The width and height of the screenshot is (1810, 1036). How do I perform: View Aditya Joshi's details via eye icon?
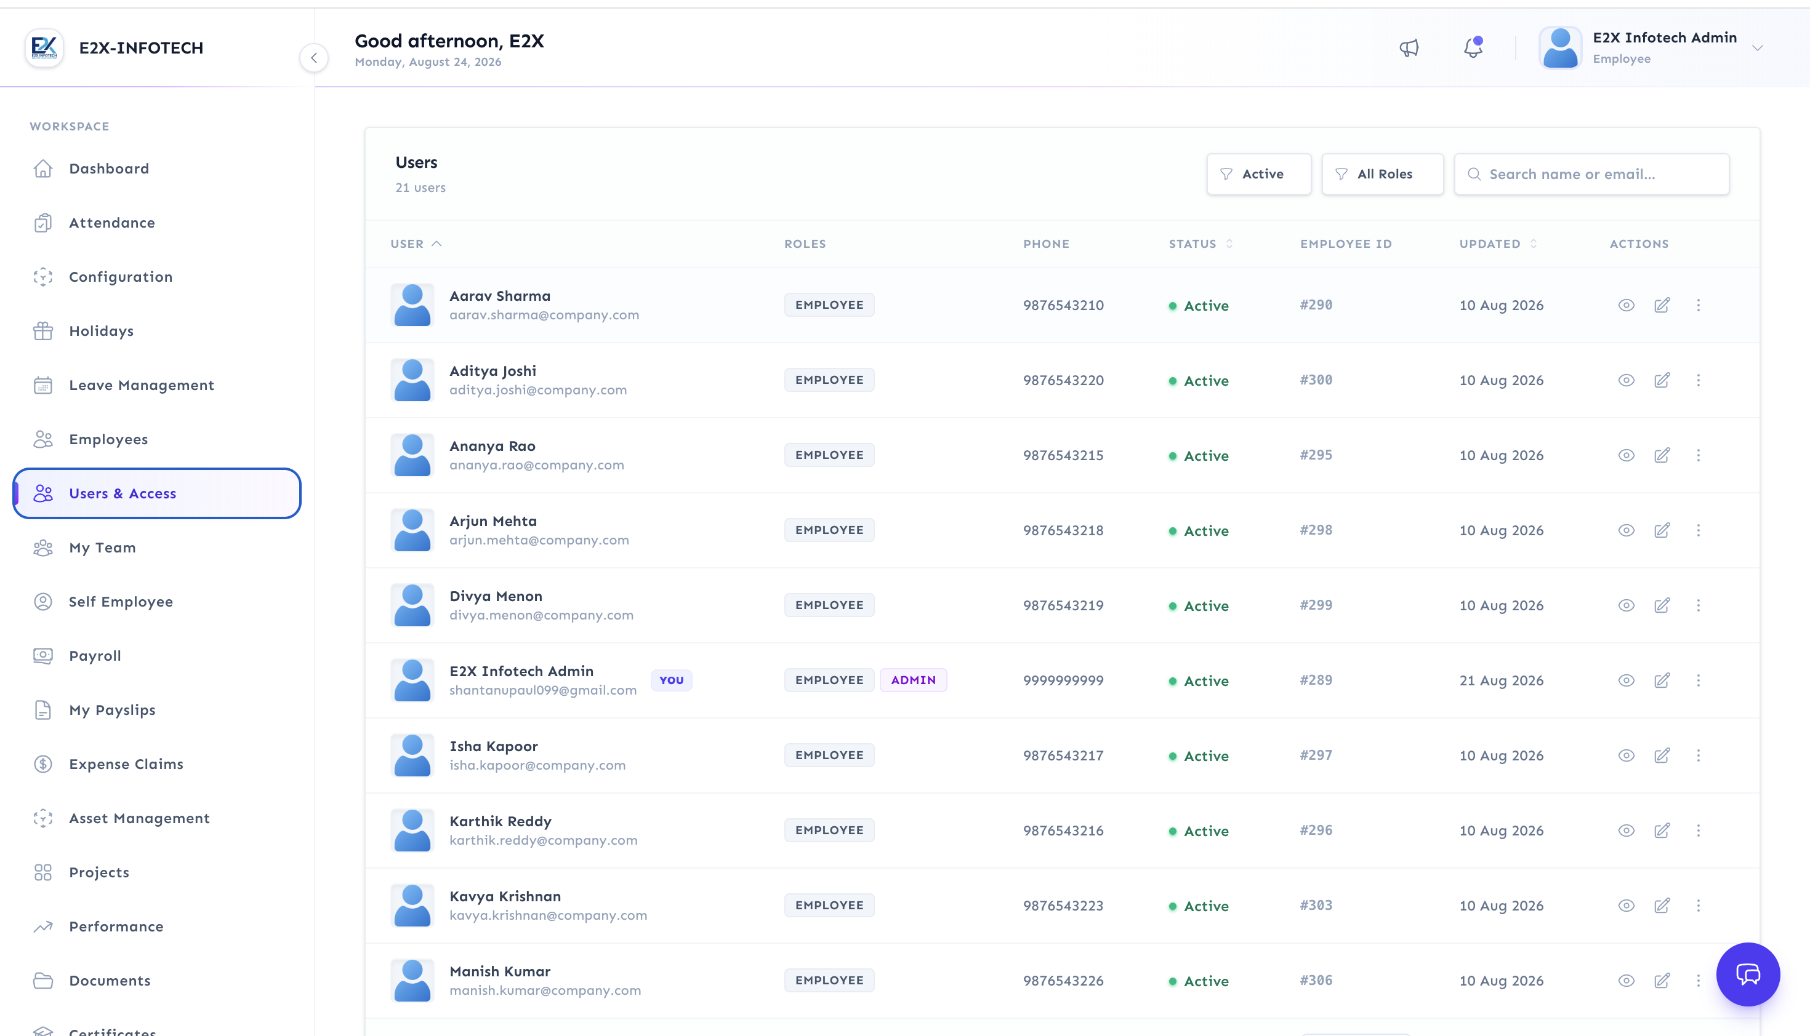(x=1627, y=380)
